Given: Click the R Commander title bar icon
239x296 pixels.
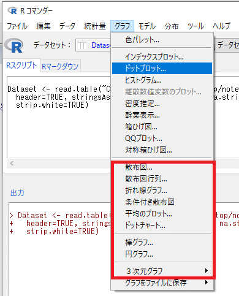Looking at the screenshot, I should coord(12,10).
